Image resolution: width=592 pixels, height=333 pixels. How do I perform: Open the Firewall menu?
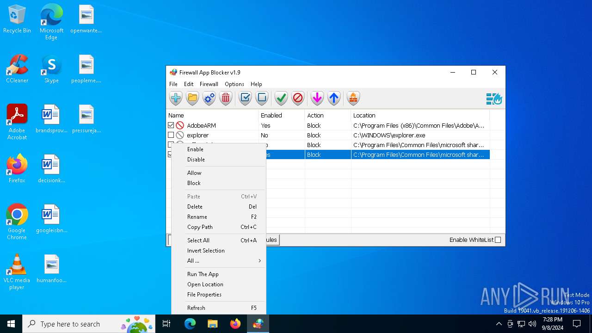209,84
